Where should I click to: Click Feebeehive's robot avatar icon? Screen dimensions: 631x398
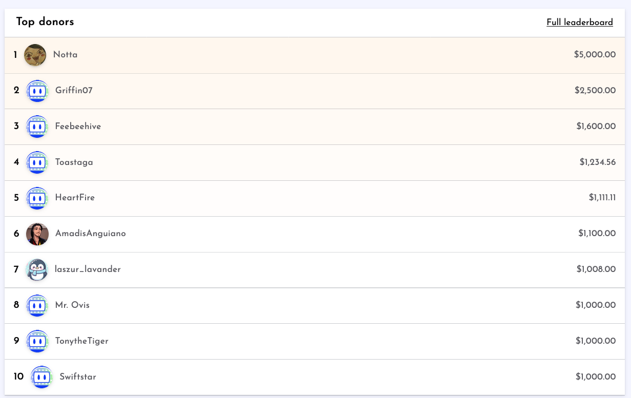(37, 127)
